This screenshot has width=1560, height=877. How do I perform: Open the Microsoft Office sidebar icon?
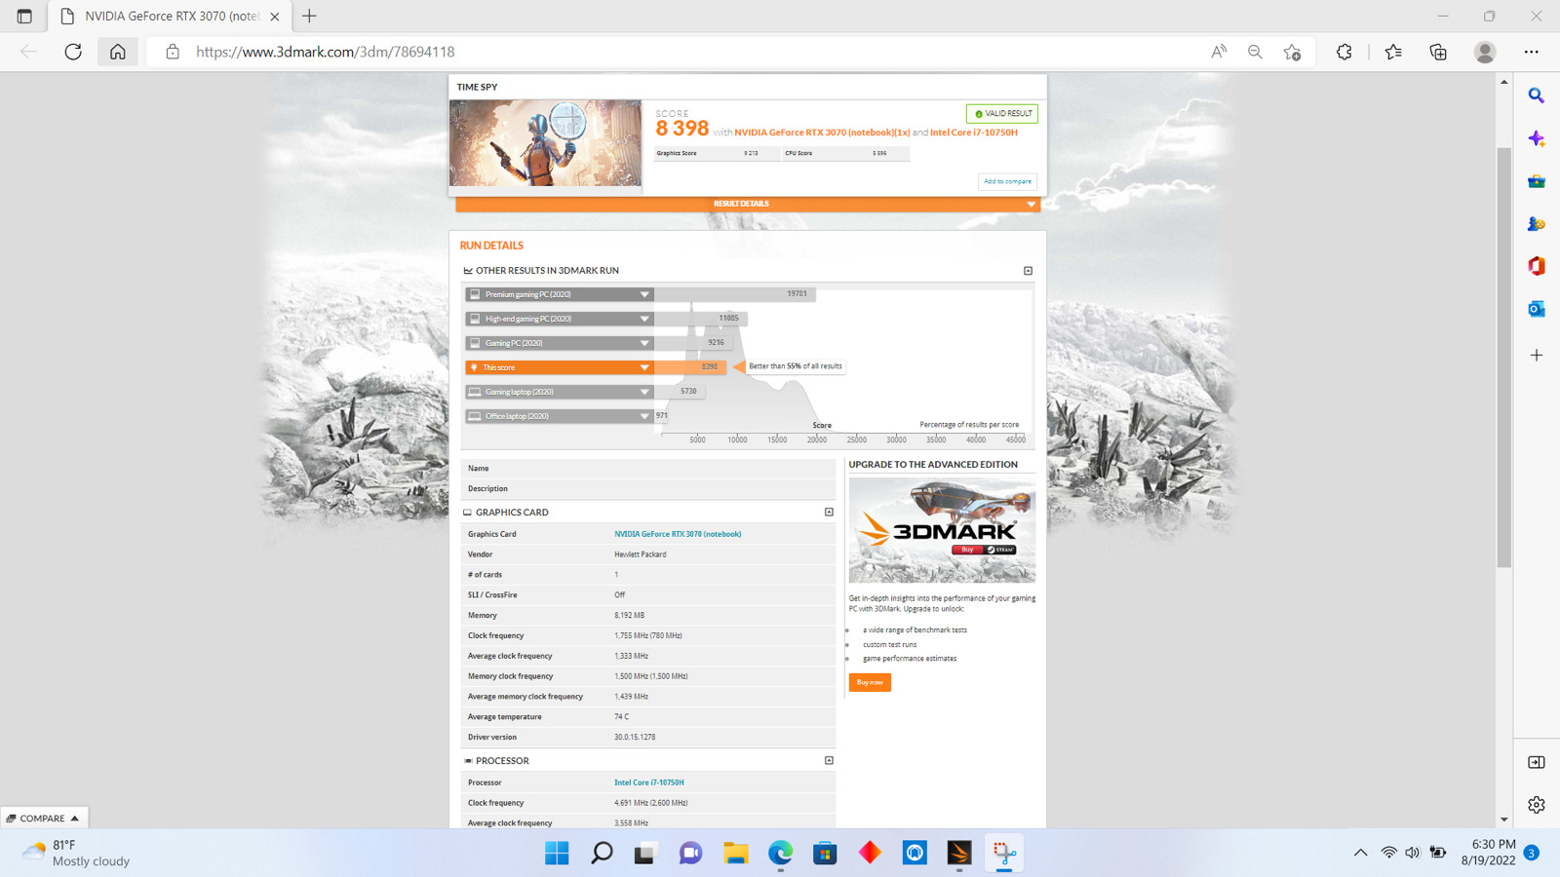coord(1537,266)
